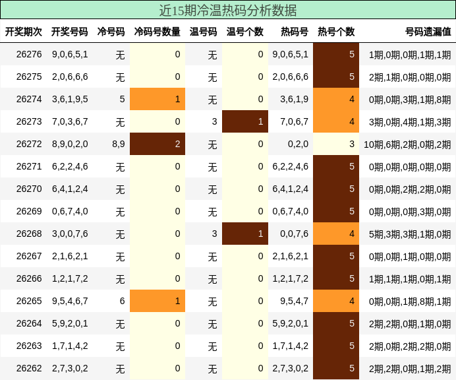Click issue number 26270
Screen dimensions: 456x380
pyautogui.click(x=29, y=189)
